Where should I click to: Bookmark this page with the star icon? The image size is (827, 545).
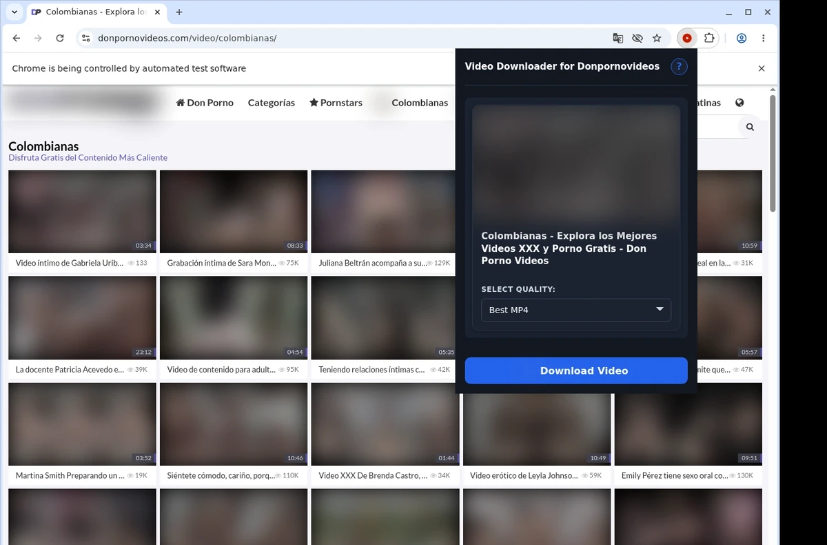pyautogui.click(x=657, y=38)
